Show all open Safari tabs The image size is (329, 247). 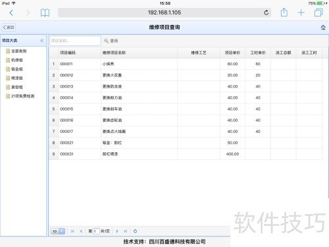pos(318,13)
